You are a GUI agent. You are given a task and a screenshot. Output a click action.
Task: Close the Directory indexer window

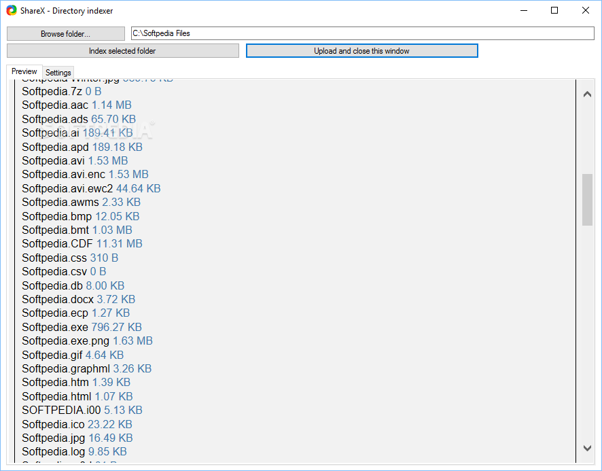coord(586,10)
